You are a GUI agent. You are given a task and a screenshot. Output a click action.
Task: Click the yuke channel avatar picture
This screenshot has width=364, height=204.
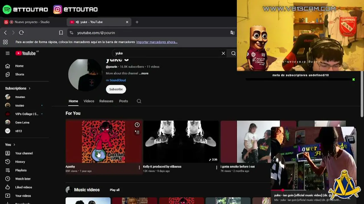click(85, 75)
